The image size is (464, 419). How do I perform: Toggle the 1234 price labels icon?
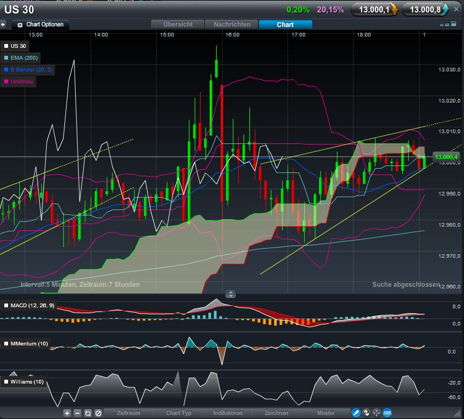(387, 413)
